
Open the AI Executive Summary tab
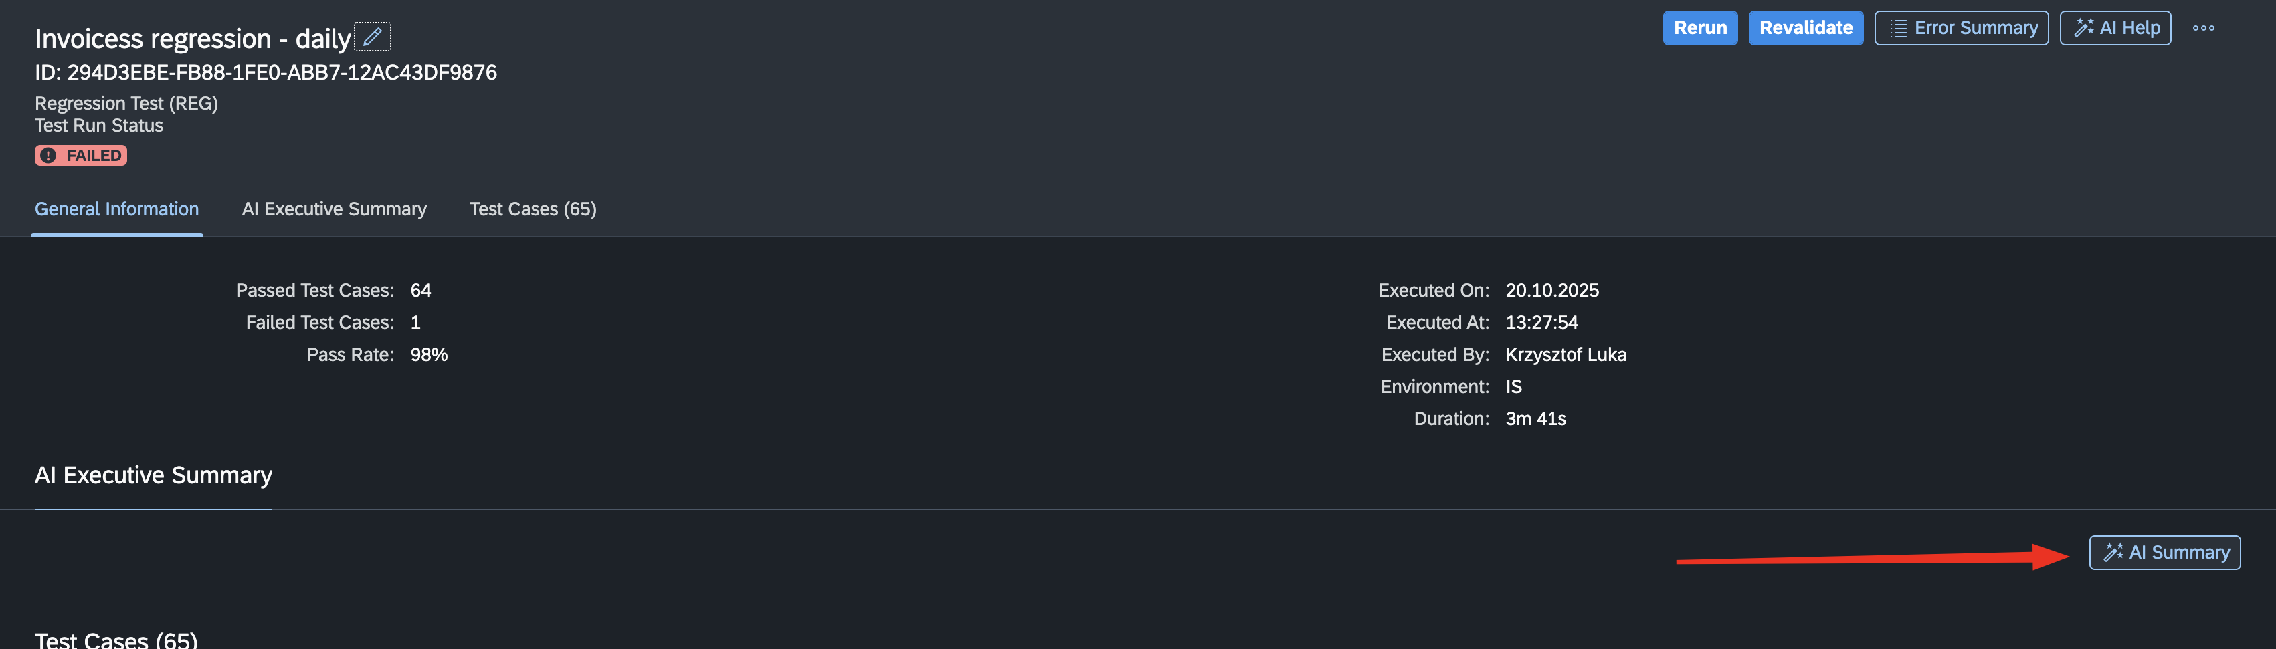tap(334, 209)
